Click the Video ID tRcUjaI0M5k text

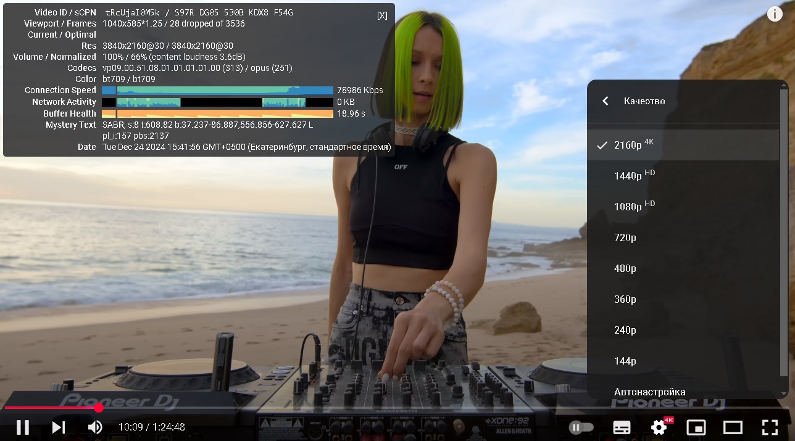coord(133,12)
